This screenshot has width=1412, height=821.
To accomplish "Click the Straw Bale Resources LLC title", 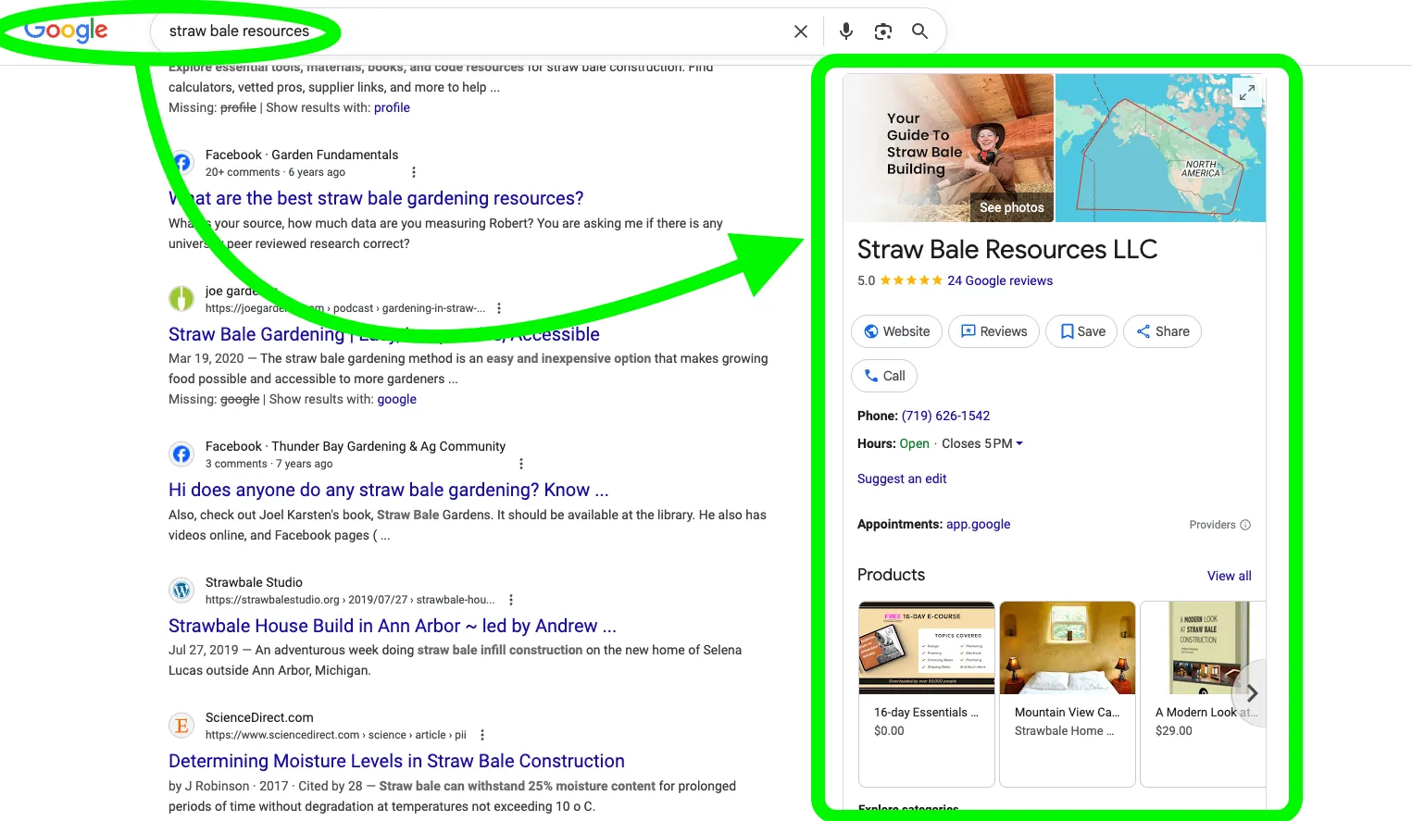I will click(x=1007, y=249).
